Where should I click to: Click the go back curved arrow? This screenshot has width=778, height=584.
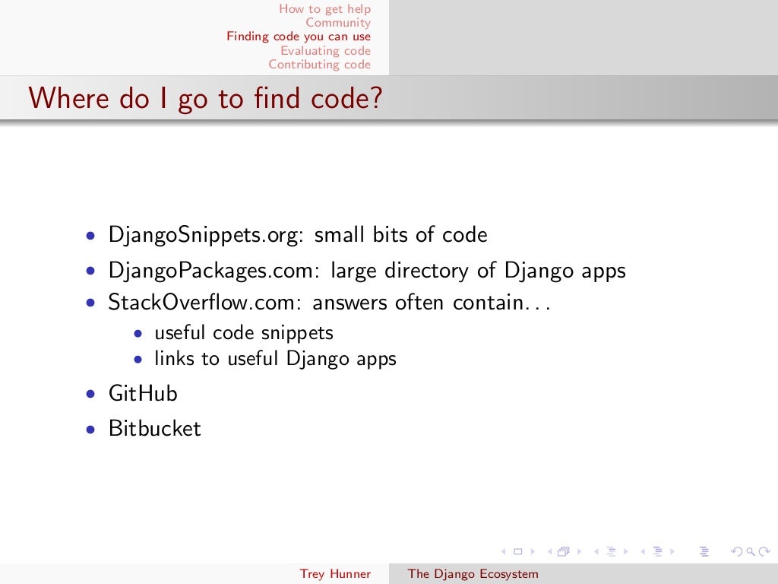[737, 551]
